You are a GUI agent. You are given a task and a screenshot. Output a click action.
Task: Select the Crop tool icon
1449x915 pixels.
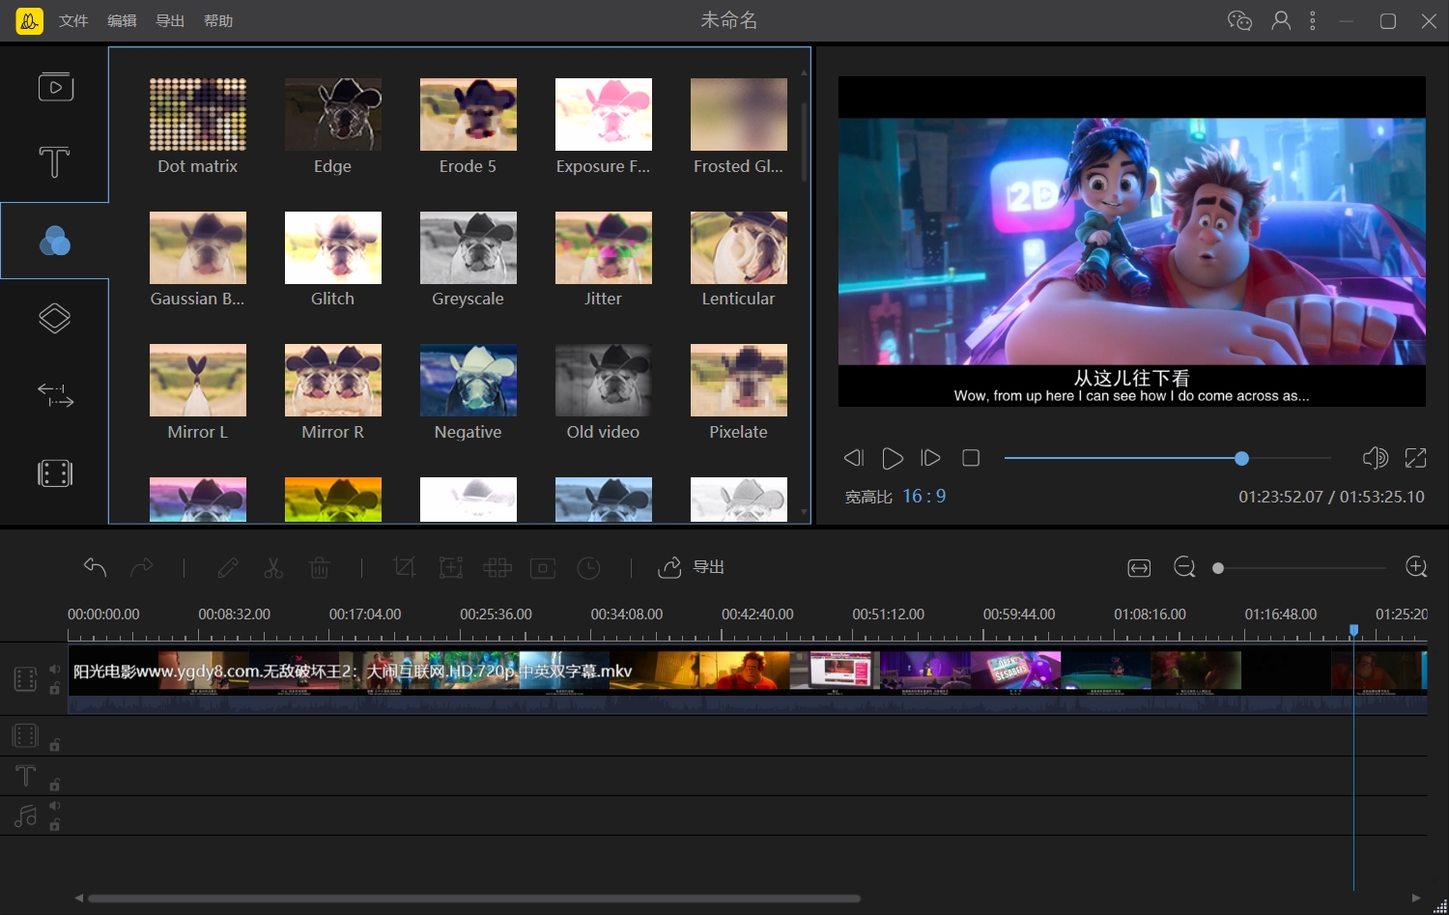point(405,568)
